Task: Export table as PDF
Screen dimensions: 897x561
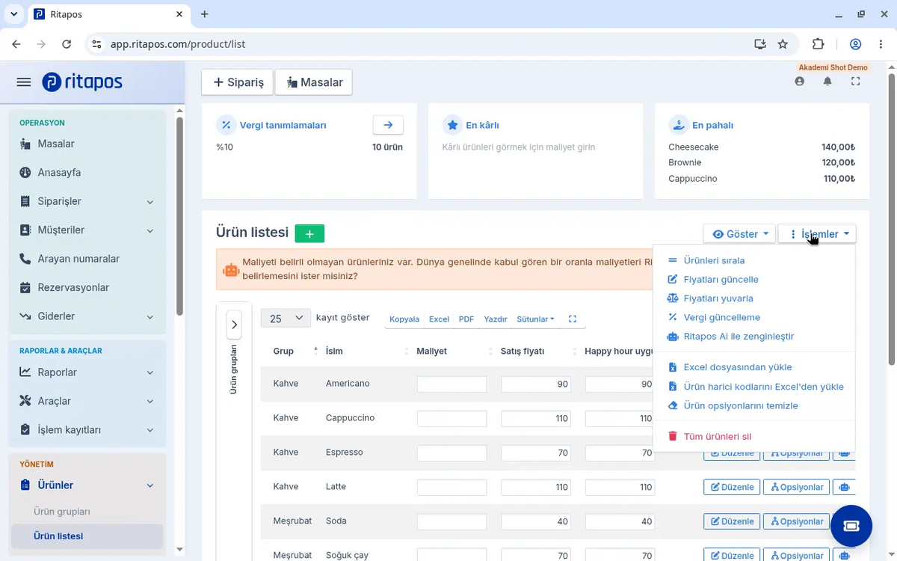Action: (x=466, y=319)
